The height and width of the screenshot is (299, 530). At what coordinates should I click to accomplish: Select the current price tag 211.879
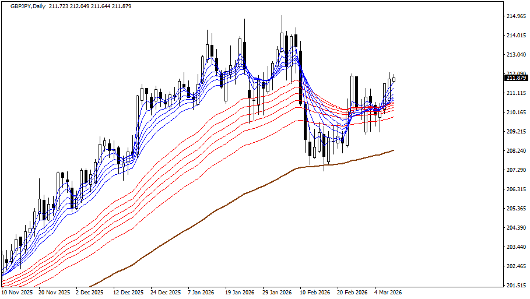pos(516,78)
